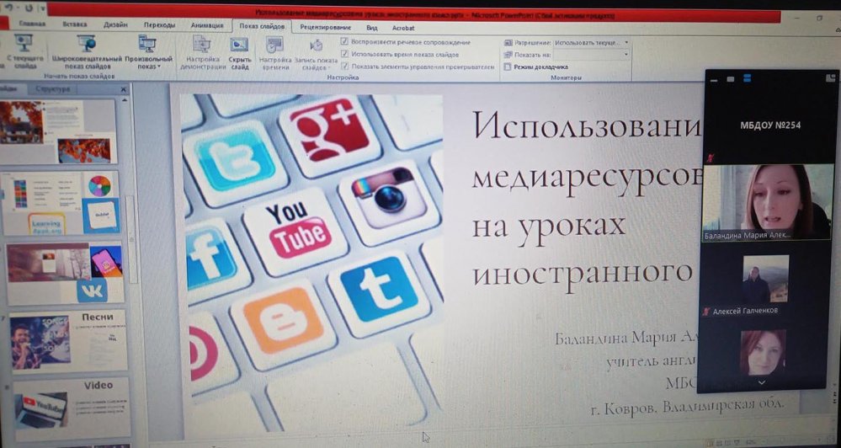Close the slides thumbnail pane
Image resolution: width=841 pixels, height=448 pixels.
123,89
